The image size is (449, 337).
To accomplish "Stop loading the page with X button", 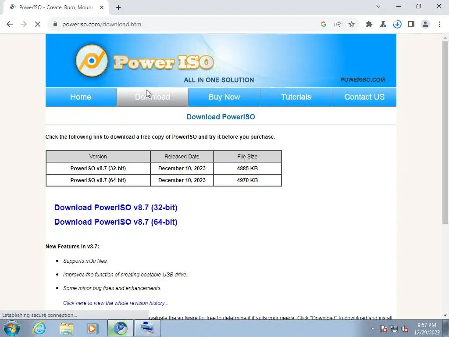I will (x=38, y=25).
